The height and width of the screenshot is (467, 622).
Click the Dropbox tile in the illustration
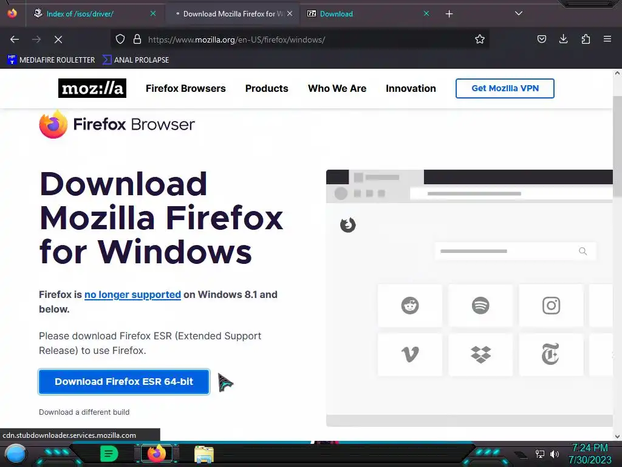coord(480,355)
